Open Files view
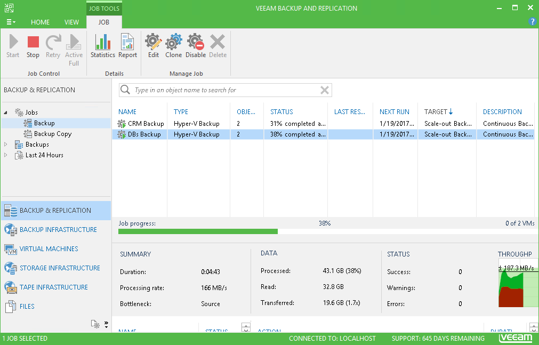Screen dimensions: 539x345 (x=55, y=306)
